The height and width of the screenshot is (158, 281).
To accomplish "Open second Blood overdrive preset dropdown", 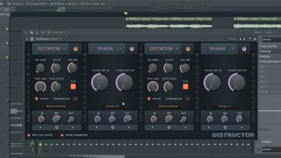I will coord(170,106).
